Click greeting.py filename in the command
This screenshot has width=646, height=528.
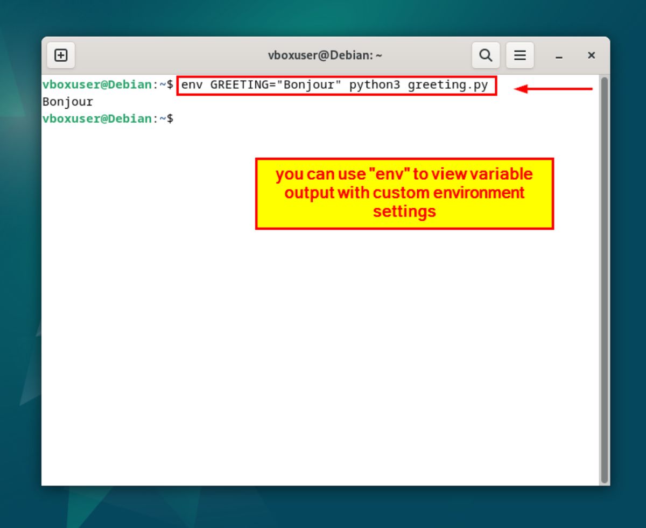coord(448,85)
